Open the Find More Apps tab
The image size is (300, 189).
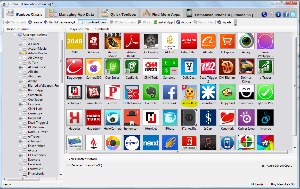(x=161, y=13)
